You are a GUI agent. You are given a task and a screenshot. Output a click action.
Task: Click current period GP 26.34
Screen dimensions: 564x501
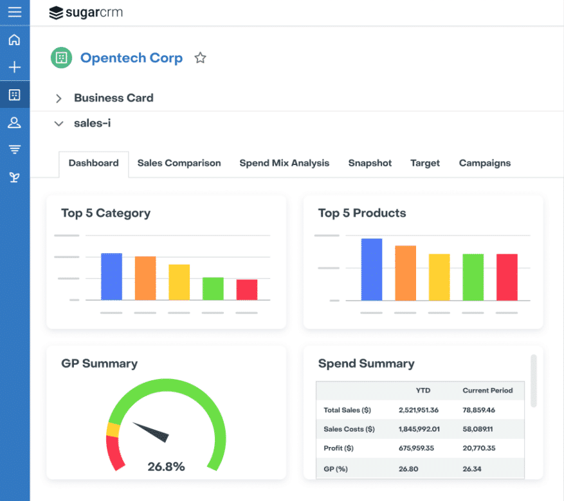point(472,469)
